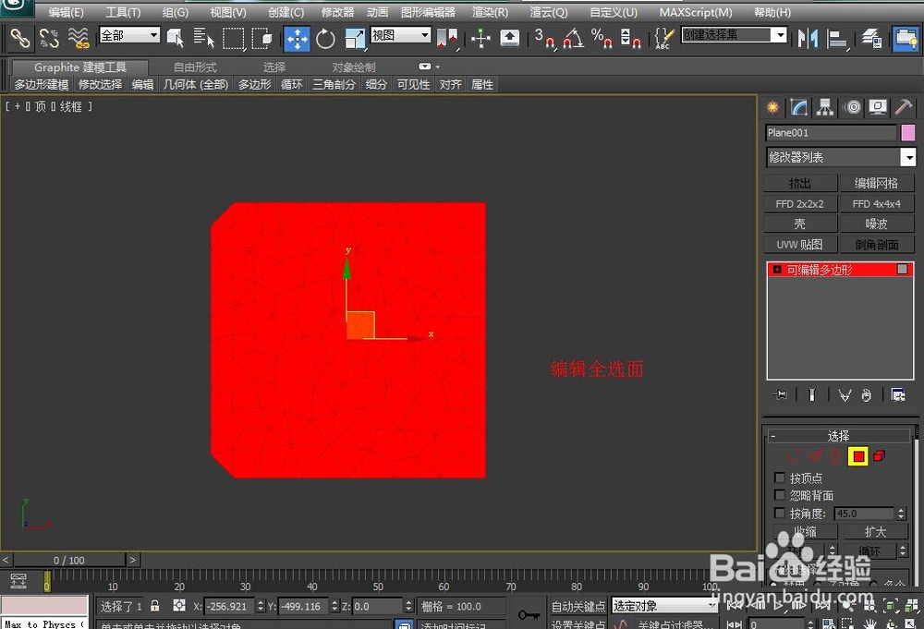Screen dimensions: 924x629
Task: Toggle Angle Snap button
Action: click(573, 39)
